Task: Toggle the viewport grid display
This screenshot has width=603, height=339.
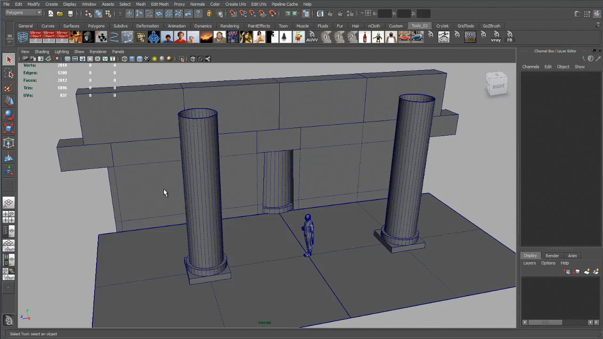Action: tap(67, 59)
